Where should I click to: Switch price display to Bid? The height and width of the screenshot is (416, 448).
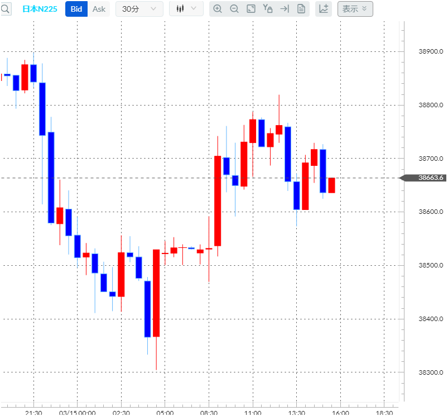point(76,9)
